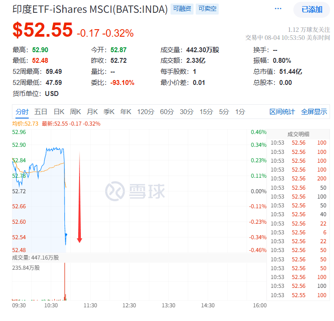Click the tall red volume bar

[65, 281]
